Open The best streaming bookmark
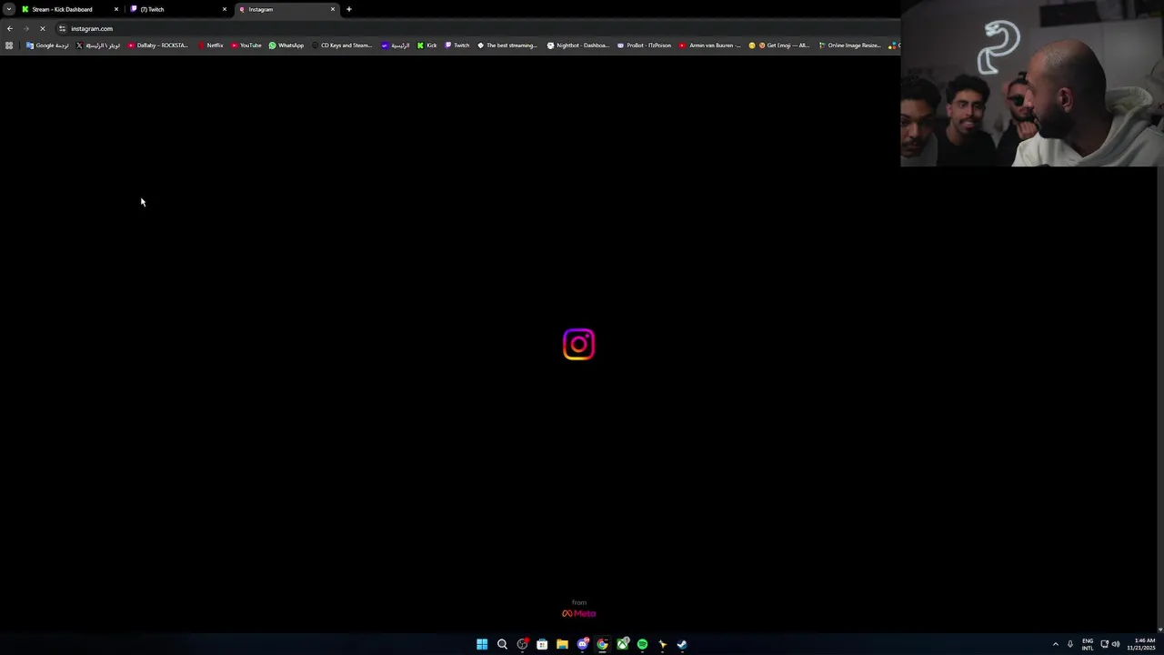1164x655 pixels. click(507, 45)
